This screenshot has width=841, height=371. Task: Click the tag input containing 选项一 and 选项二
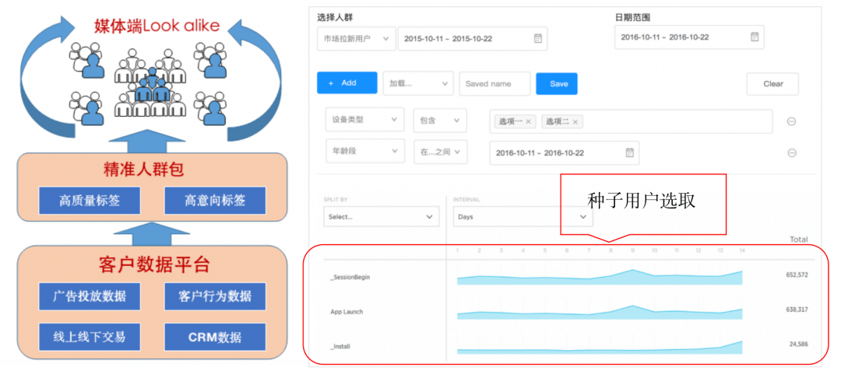631,121
